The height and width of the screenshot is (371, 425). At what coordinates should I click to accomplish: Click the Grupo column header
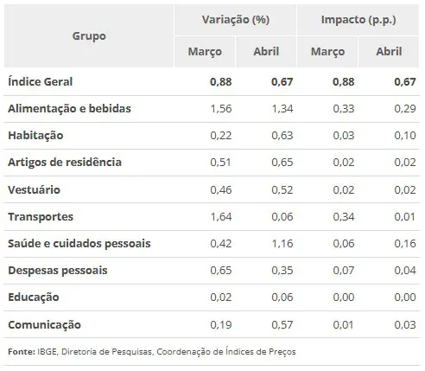click(89, 36)
